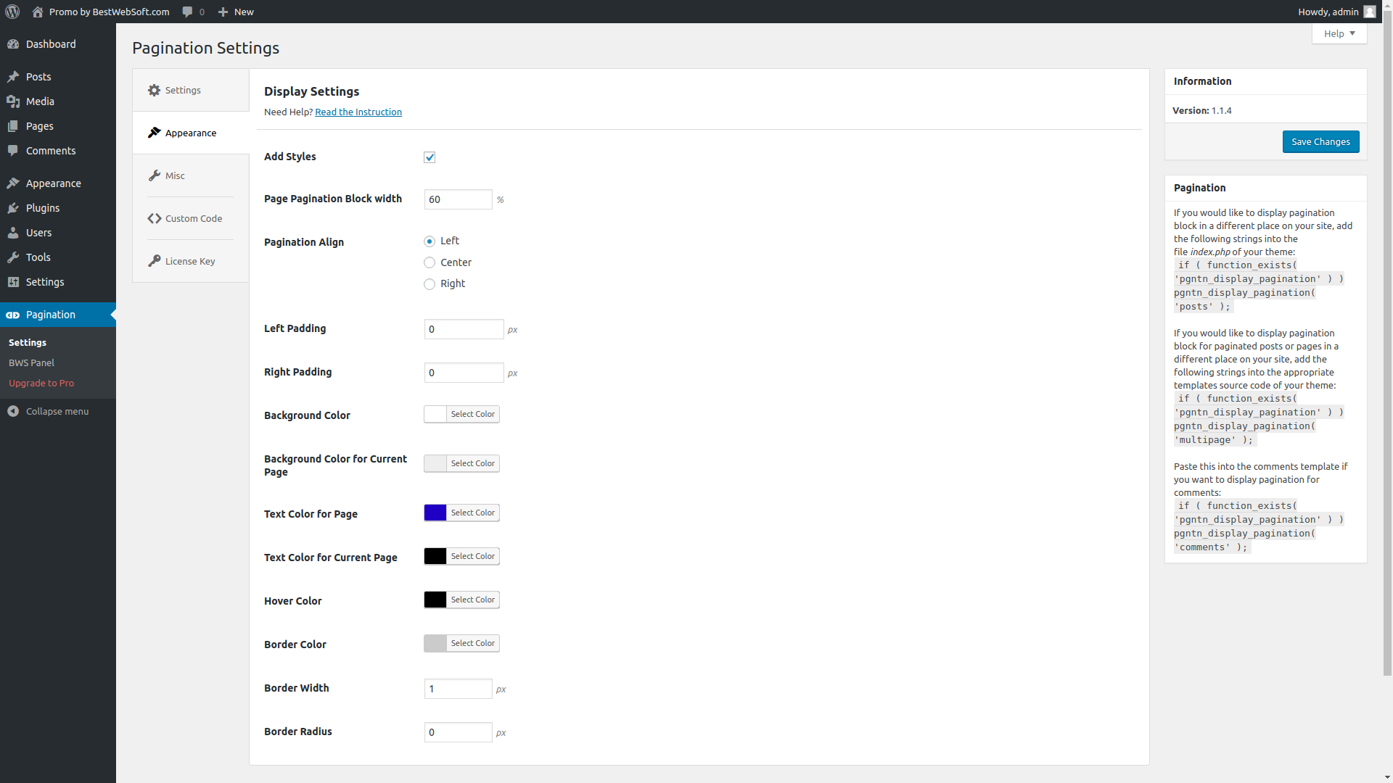This screenshot has height=783, width=1393.
Task: Click the Upgrade to Pro link
Action: [41, 383]
